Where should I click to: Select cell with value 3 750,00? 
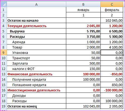(x=83, y=36)
